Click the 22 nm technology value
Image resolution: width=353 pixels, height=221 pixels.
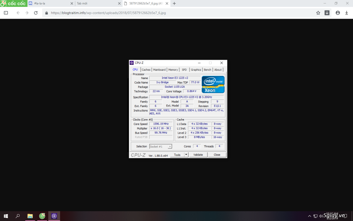[156, 91]
